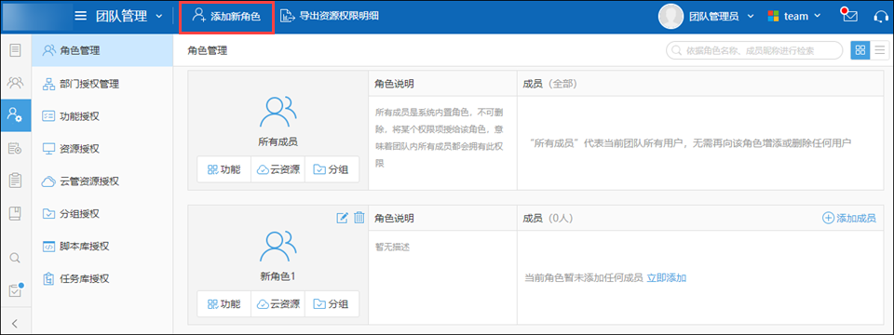Open the search icon in left sidebar
This screenshot has width=894, height=335.
tap(16, 258)
